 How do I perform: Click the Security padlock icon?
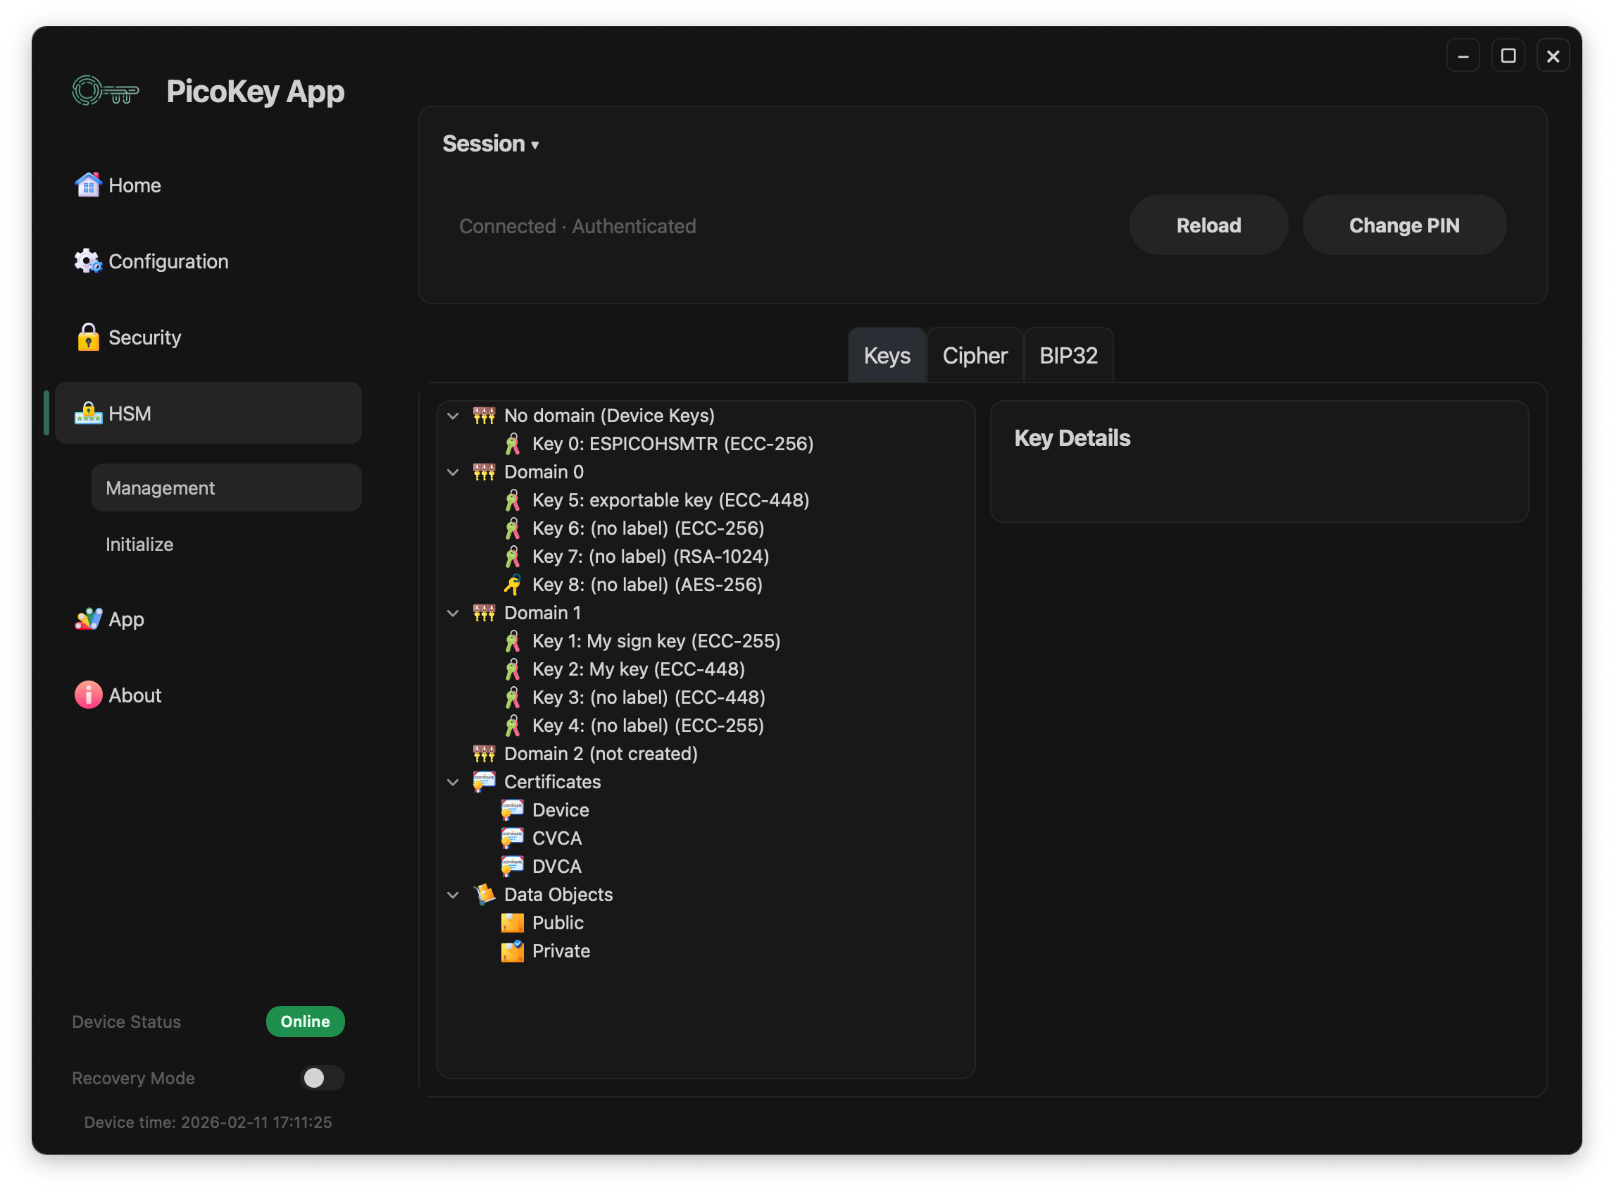pyautogui.click(x=88, y=337)
